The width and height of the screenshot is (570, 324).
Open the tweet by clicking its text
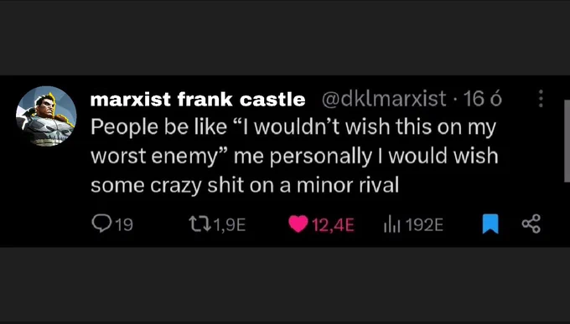tap(294, 157)
